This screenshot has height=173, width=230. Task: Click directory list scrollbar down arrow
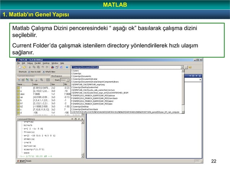coord(183,112)
